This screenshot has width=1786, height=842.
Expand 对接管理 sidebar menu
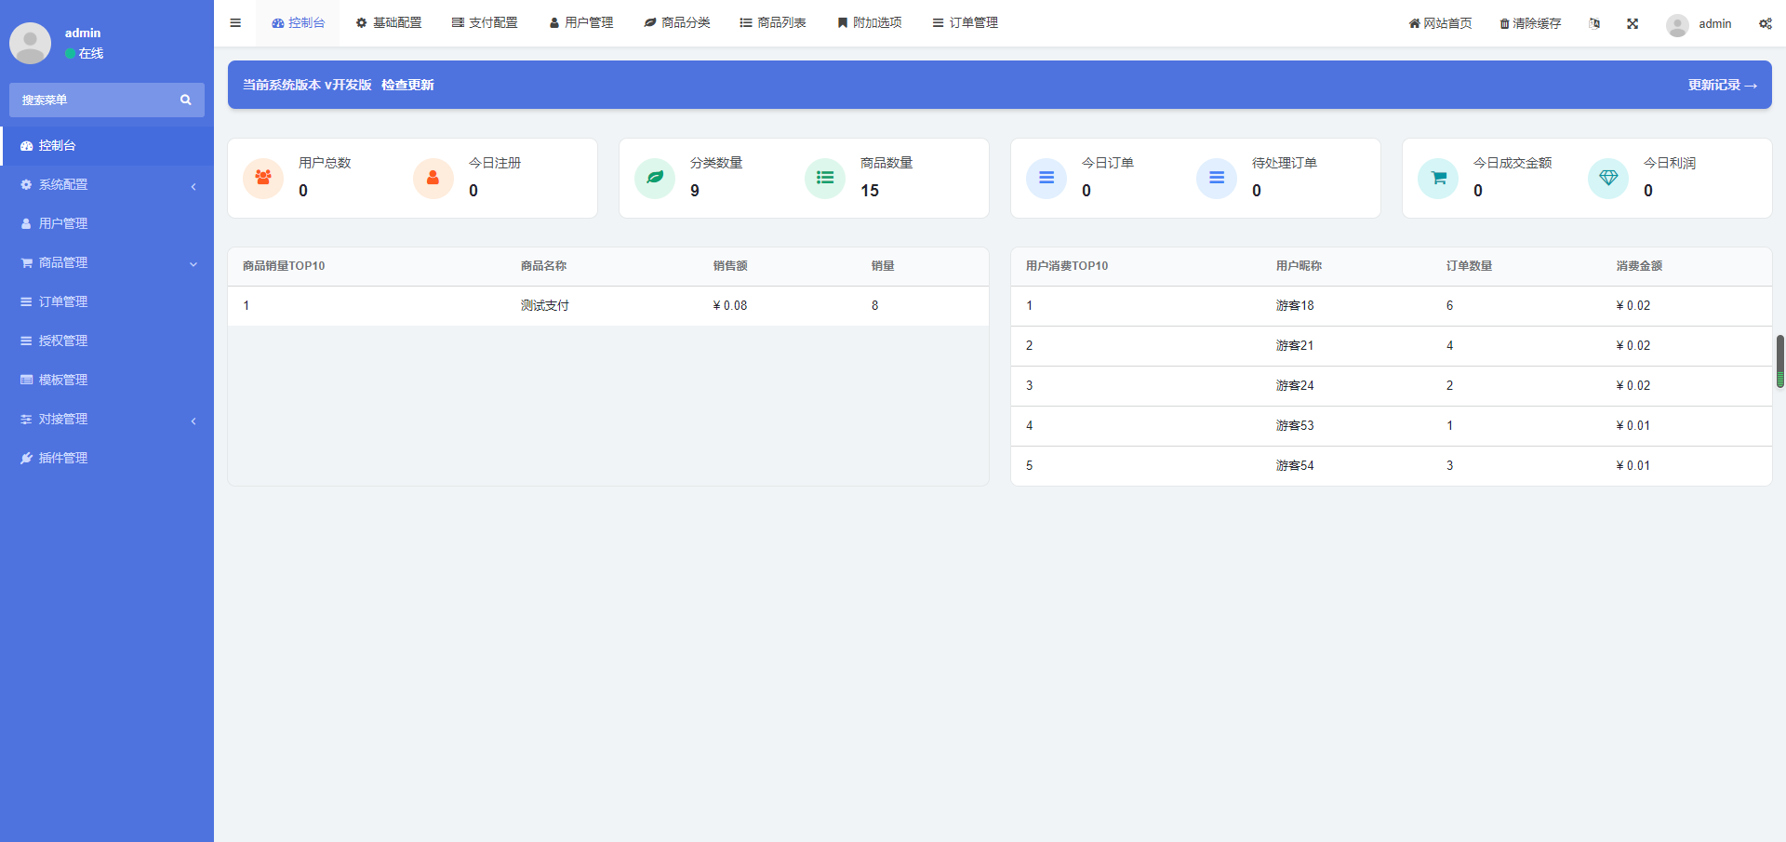pos(107,419)
